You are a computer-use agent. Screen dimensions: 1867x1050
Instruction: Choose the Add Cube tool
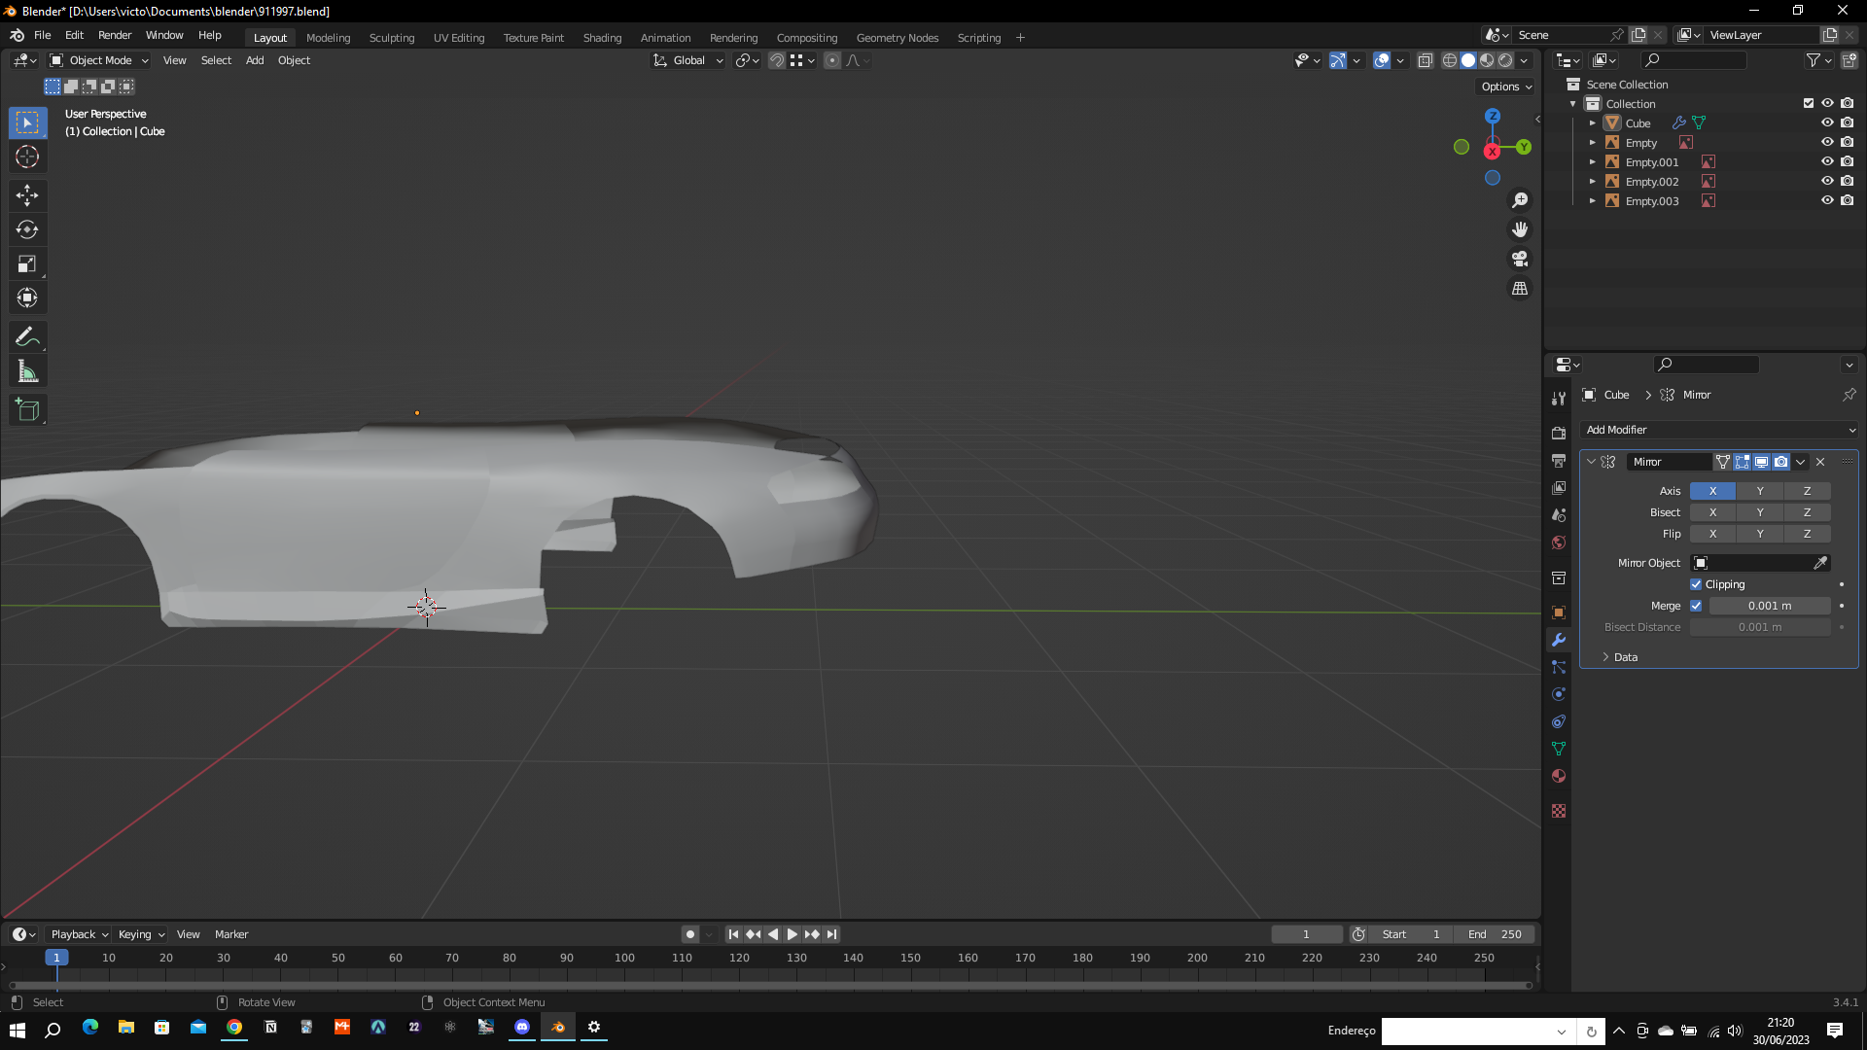point(27,410)
